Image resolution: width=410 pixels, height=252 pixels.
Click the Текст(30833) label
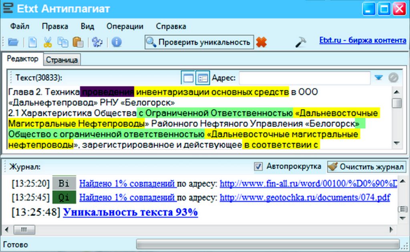click(x=39, y=78)
